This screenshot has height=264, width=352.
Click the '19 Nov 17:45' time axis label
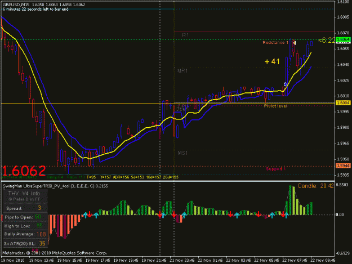click(x=98, y=261)
